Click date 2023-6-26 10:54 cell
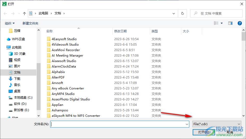Screen dimensions: 246x139 [126, 39]
